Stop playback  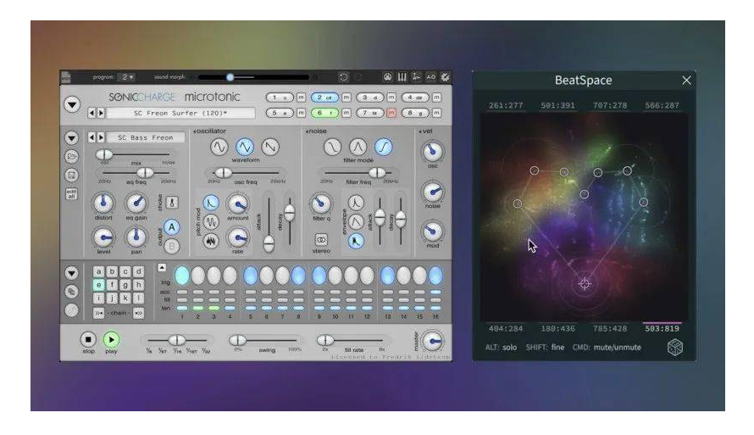point(88,340)
